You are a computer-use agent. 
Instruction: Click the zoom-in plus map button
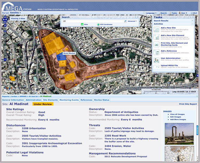[x=5, y=26]
